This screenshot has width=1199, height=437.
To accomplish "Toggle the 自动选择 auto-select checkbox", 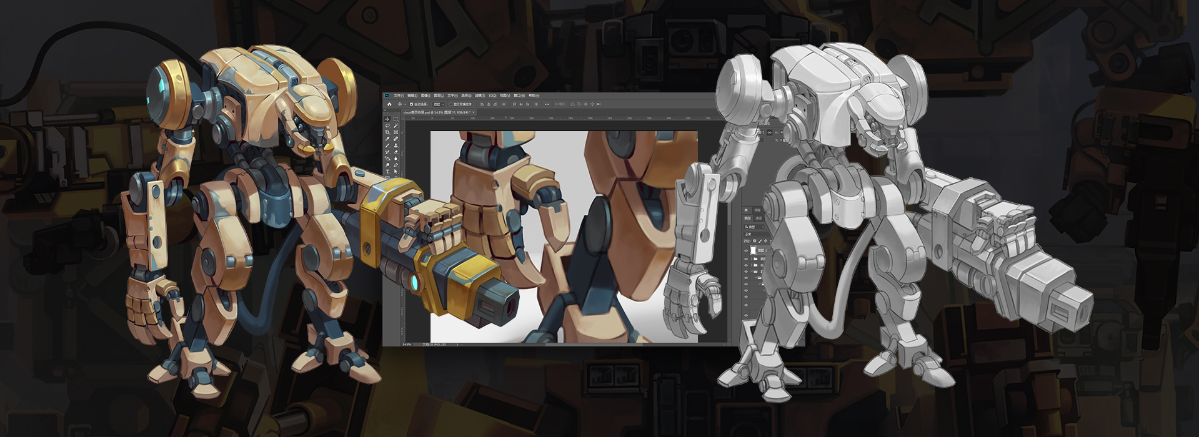I will pyautogui.click(x=411, y=104).
